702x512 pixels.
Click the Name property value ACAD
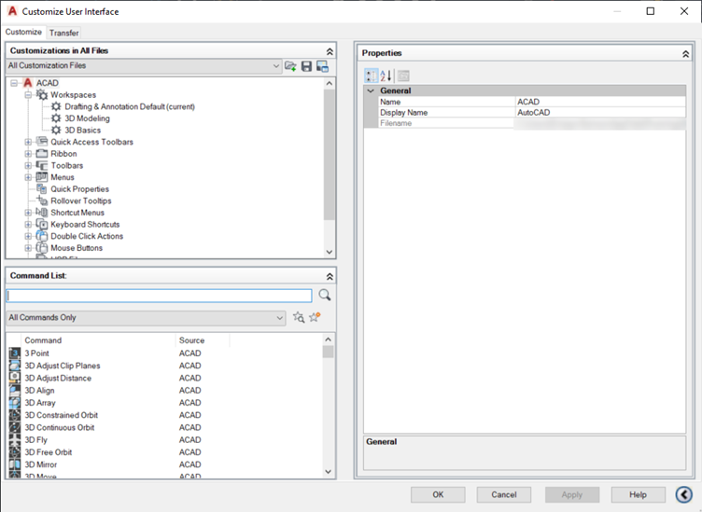[600, 102]
